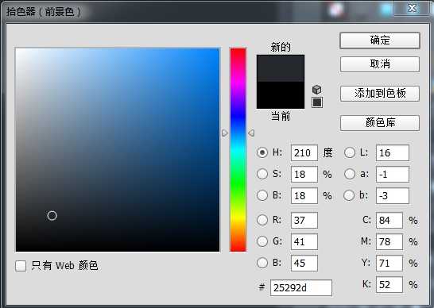434x308 pixels.
Task: Click the out-of-gamut warning cube icon
Action: point(317,89)
